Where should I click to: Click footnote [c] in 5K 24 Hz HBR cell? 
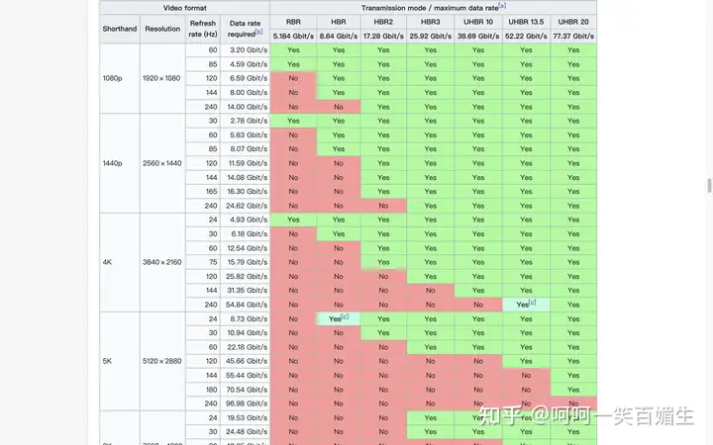coord(345,318)
